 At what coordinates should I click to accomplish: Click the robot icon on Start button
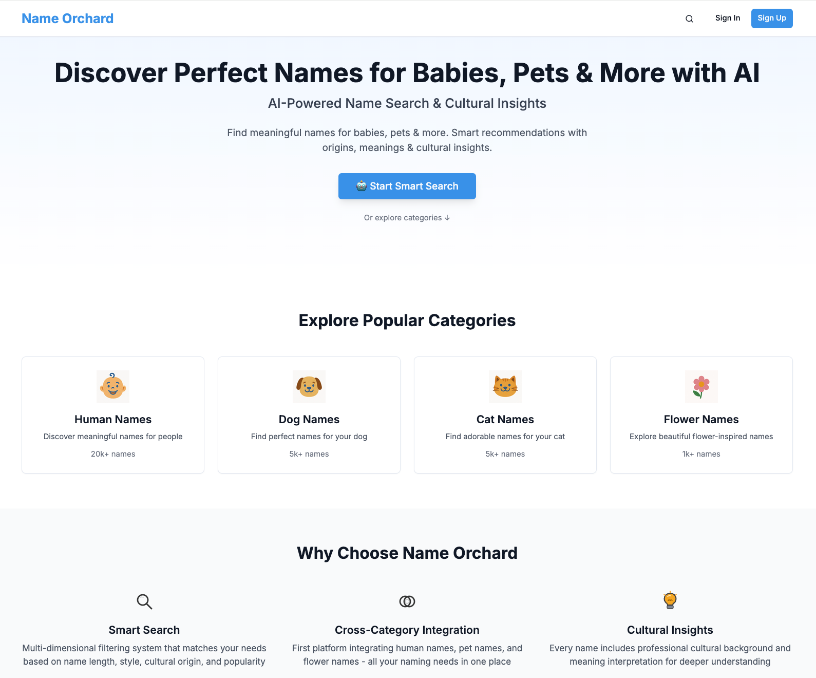coord(362,186)
